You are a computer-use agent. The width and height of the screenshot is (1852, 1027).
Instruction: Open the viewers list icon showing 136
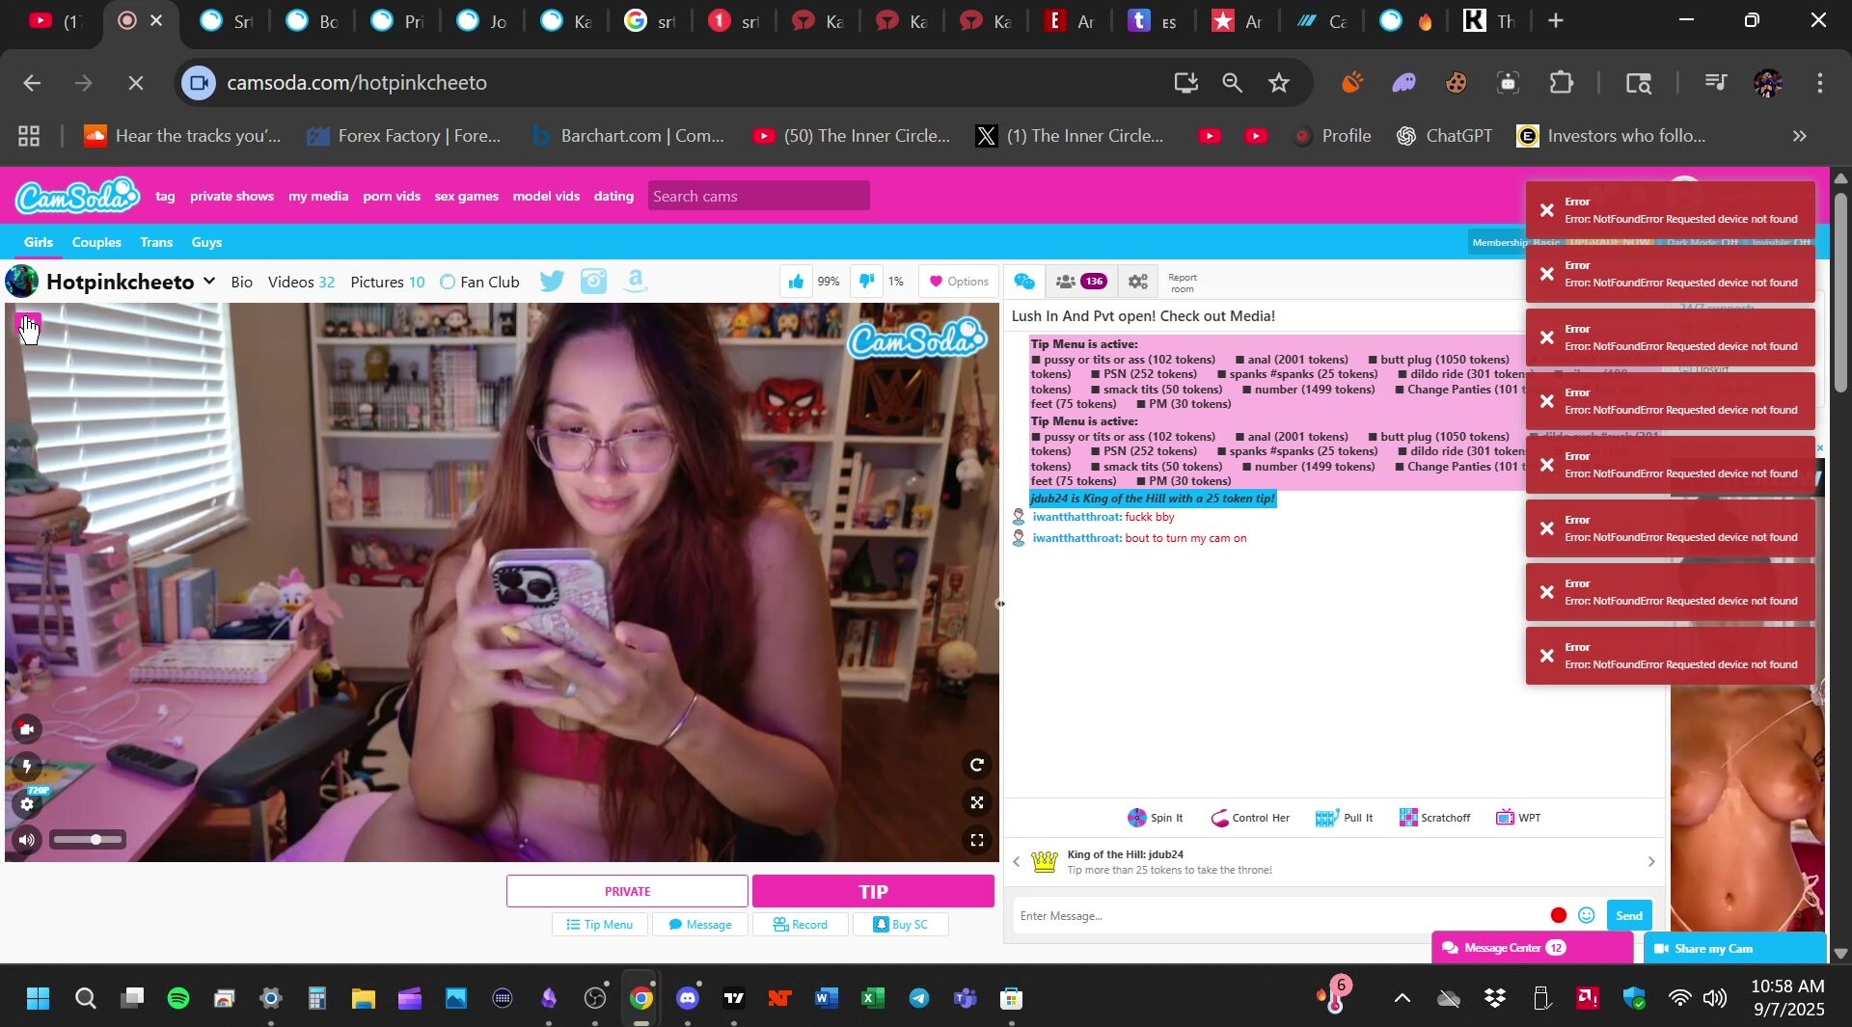click(x=1079, y=282)
